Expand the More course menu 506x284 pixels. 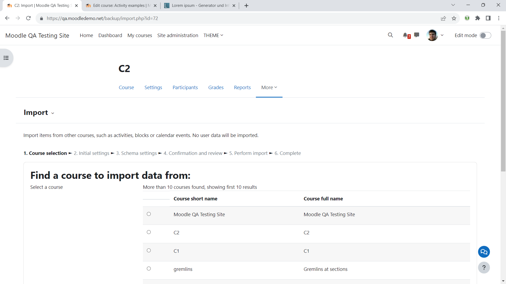(x=269, y=88)
